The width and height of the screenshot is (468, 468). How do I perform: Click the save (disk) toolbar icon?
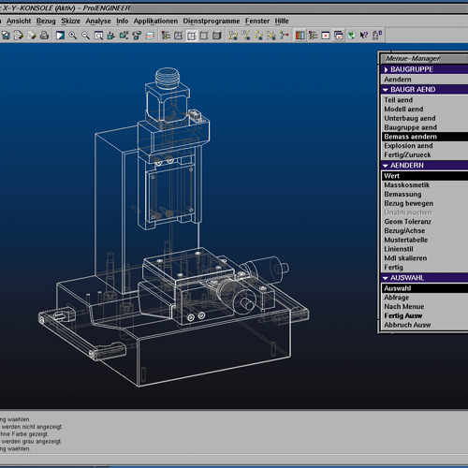pyautogui.click(x=7, y=36)
